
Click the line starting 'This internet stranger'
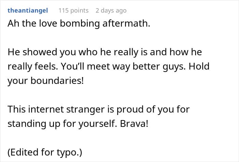pos(98,109)
